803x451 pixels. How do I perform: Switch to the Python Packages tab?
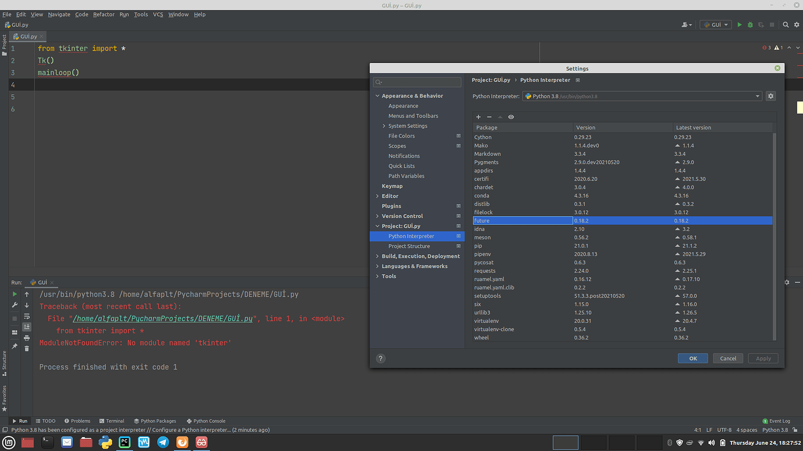click(155, 421)
